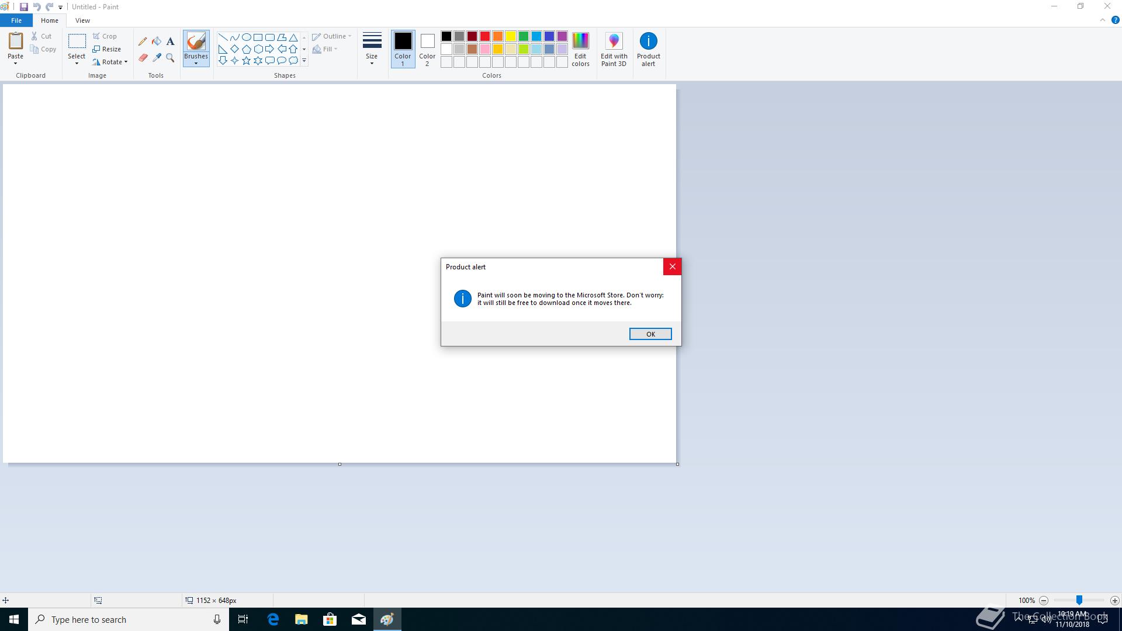Pick the Line shape
This screenshot has height=631, width=1122.
coord(223,37)
